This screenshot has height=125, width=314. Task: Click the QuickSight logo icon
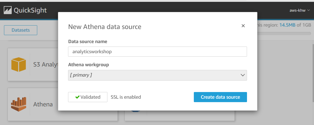pos(7,10)
